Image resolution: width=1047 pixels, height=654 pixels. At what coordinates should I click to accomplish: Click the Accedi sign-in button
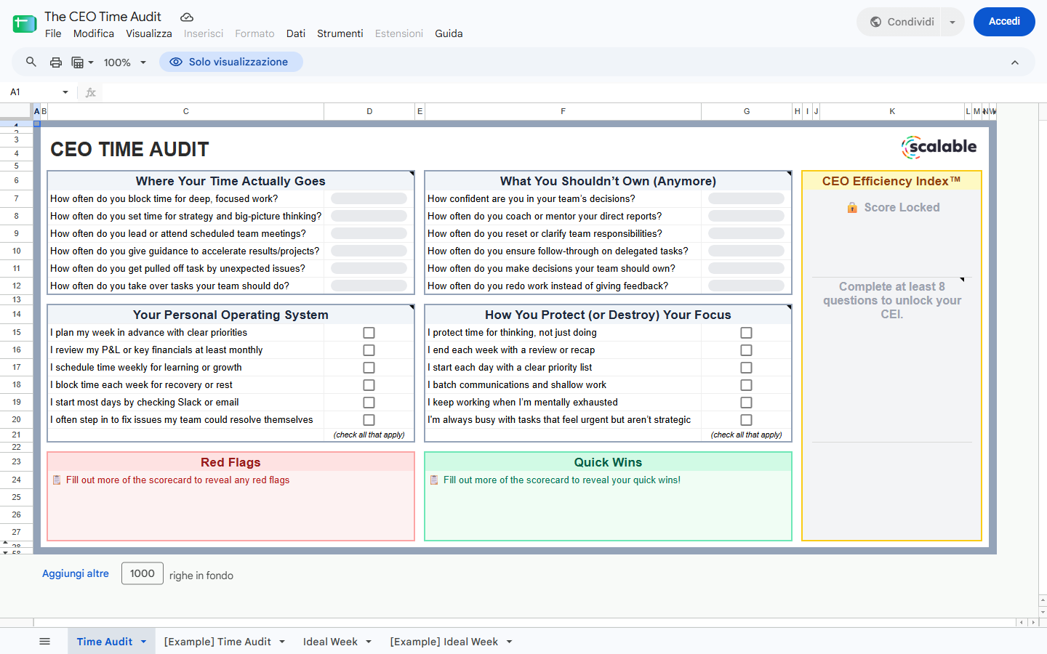[x=1004, y=22]
